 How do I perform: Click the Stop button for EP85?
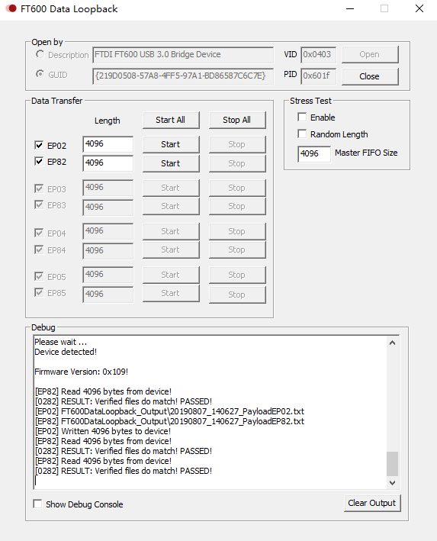click(x=237, y=295)
